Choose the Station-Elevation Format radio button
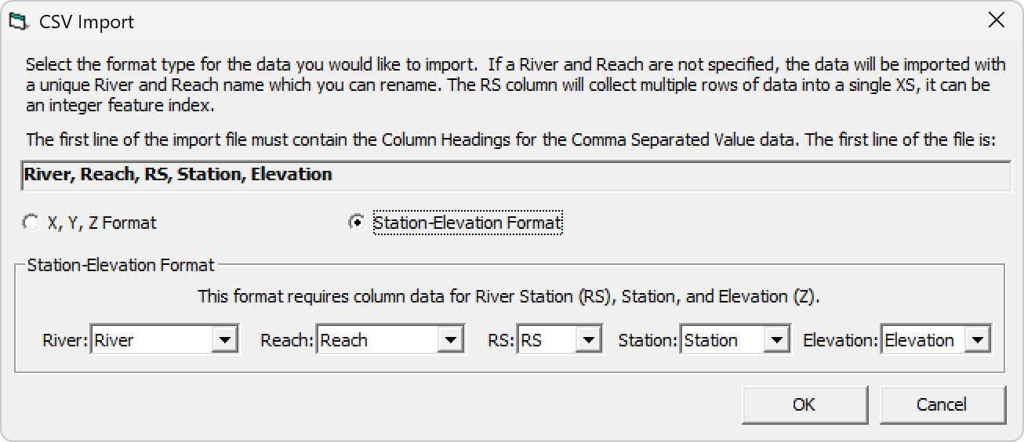Screen dimensions: 1024x442 456,223
